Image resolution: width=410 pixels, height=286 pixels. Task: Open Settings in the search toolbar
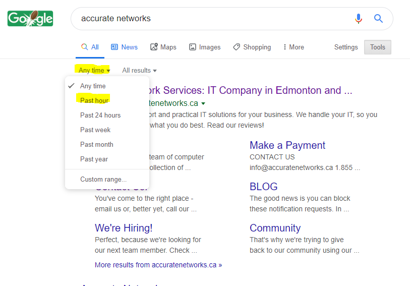[346, 47]
